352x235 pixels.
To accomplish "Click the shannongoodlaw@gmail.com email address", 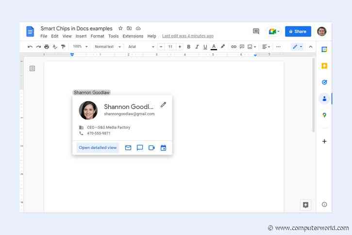I will 129,114.
